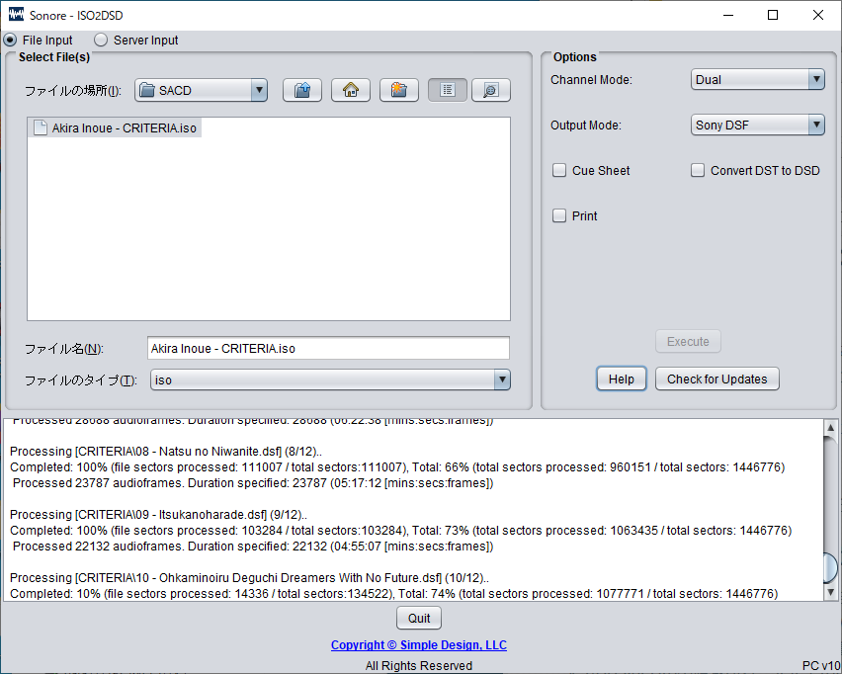The height and width of the screenshot is (674, 842).
Task: Click the Sonore app icon in title bar
Action: click(x=16, y=15)
